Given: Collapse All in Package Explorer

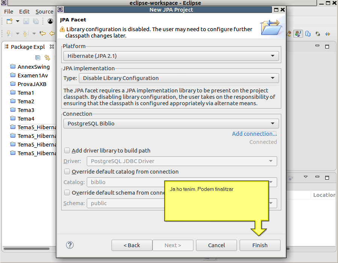Looking at the screenshot, I should (x=38, y=57).
